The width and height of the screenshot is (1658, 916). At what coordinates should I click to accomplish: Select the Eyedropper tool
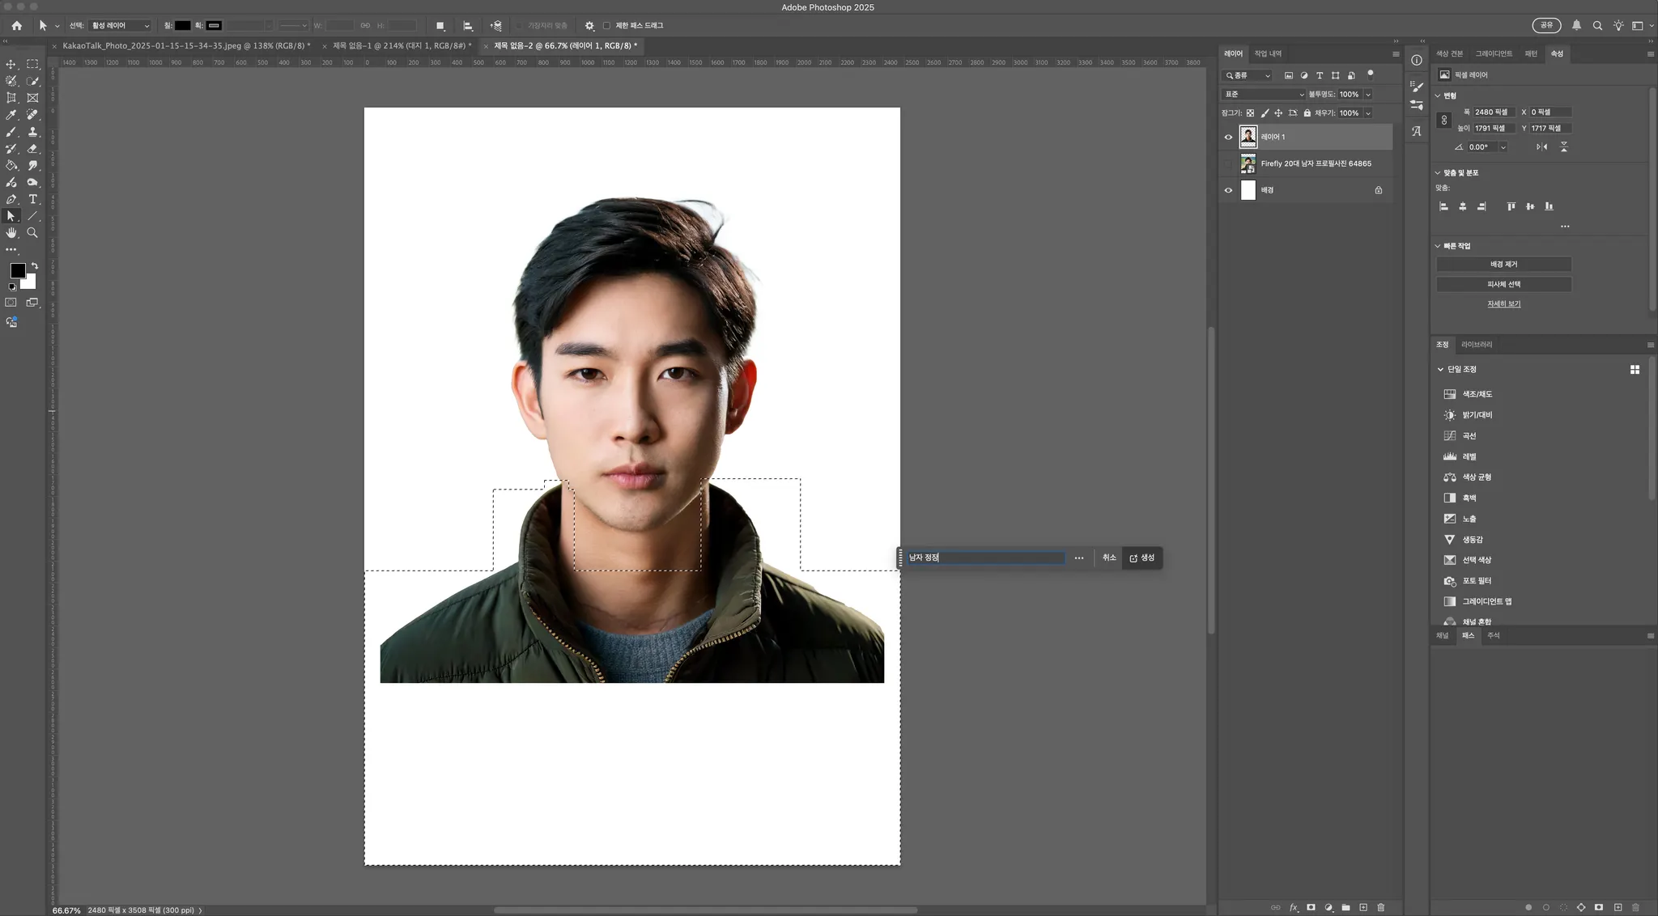click(11, 115)
